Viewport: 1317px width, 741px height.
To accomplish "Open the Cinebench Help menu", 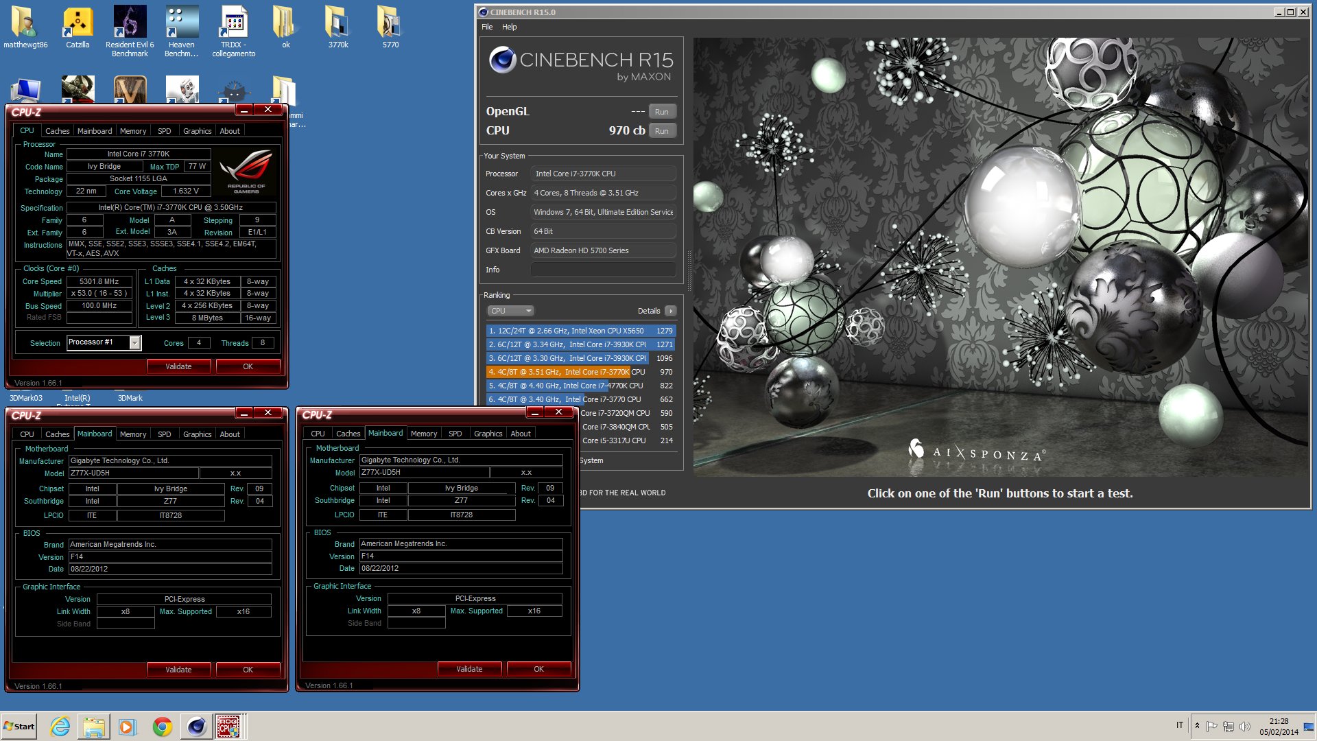I will pos(509,27).
